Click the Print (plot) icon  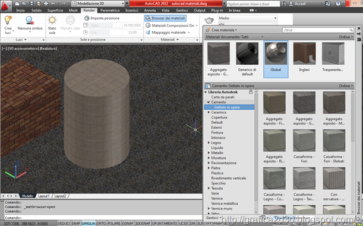(x=46, y=4)
